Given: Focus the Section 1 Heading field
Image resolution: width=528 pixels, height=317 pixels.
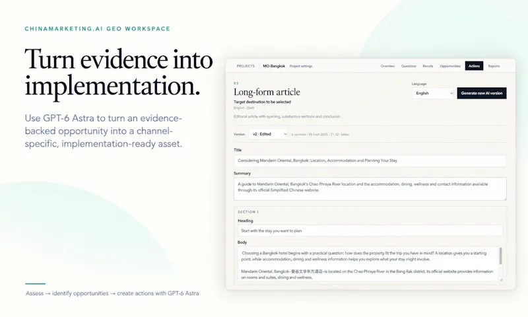Looking at the screenshot, I should coord(370,230).
